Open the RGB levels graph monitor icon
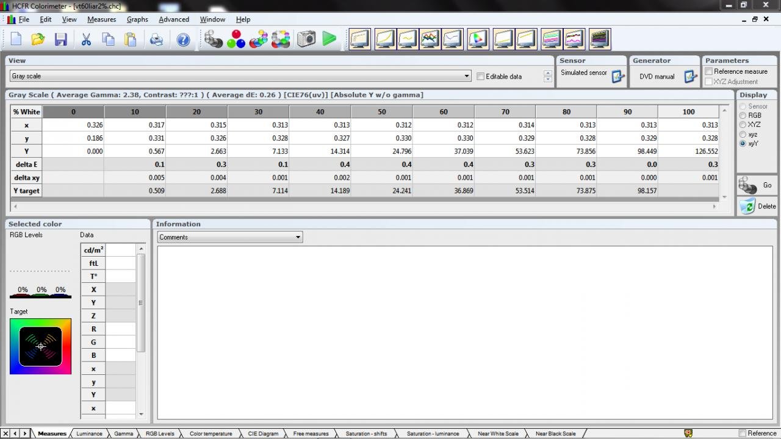781x439 pixels. (430, 40)
